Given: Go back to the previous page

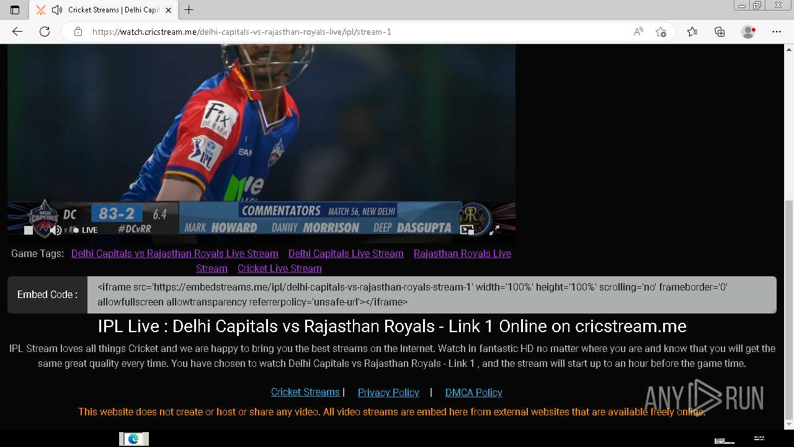Looking at the screenshot, I should [17, 32].
